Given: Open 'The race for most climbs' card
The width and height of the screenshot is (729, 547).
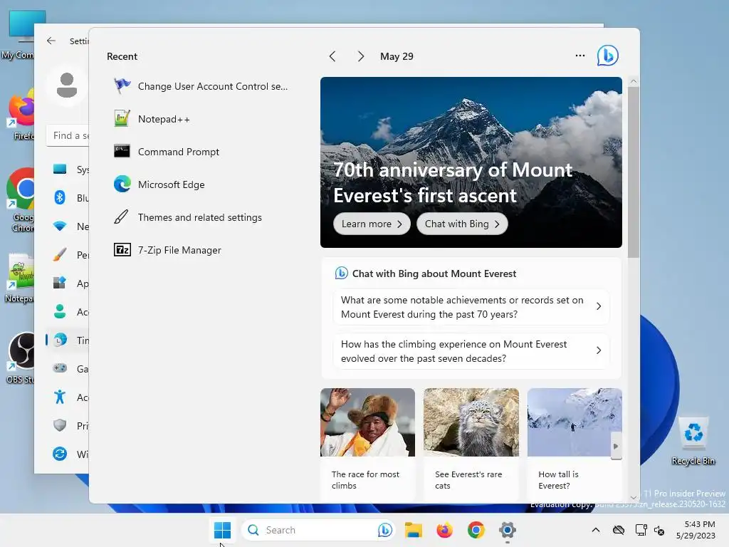Looking at the screenshot, I should tap(367, 444).
